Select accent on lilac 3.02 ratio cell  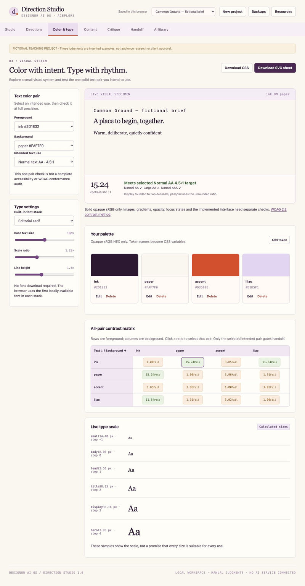(270, 387)
